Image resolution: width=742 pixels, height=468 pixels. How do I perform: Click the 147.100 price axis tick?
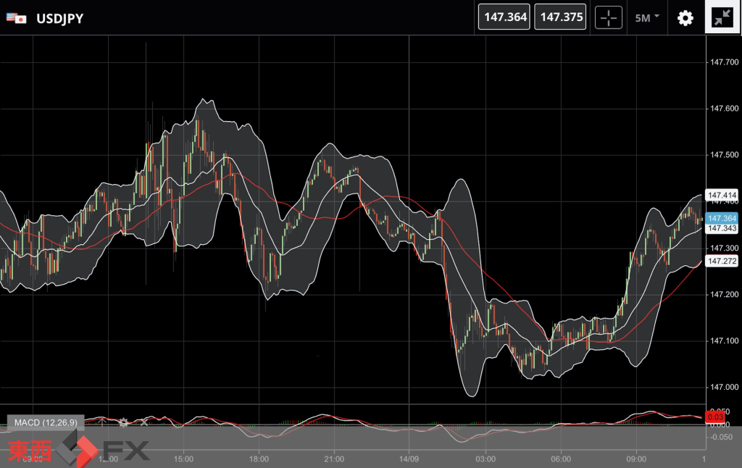(724, 340)
